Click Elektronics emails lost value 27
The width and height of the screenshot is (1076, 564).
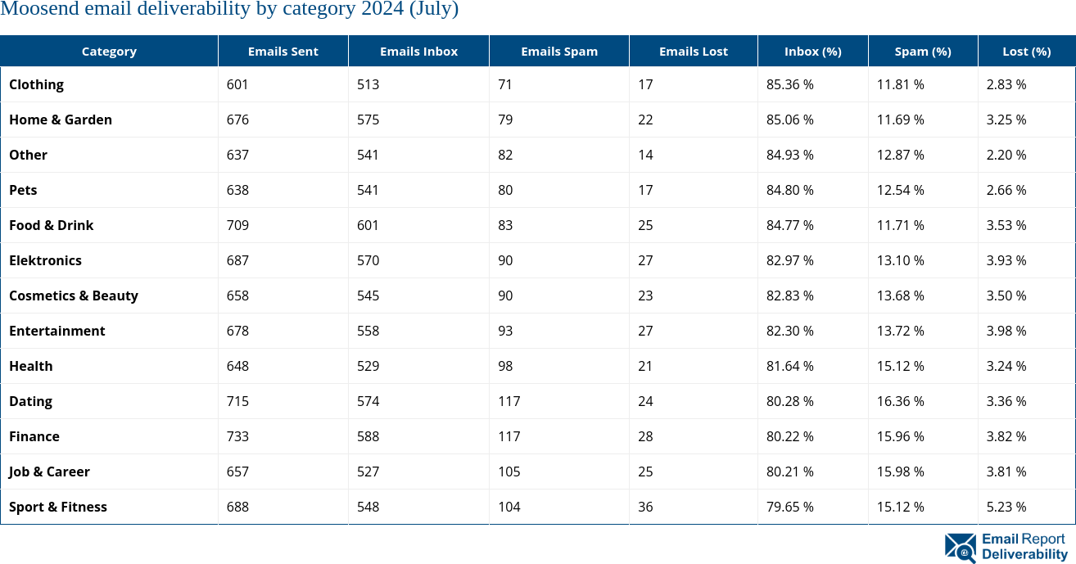[x=645, y=260]
